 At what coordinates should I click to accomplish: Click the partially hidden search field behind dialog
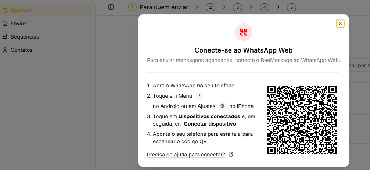[359, 66]
